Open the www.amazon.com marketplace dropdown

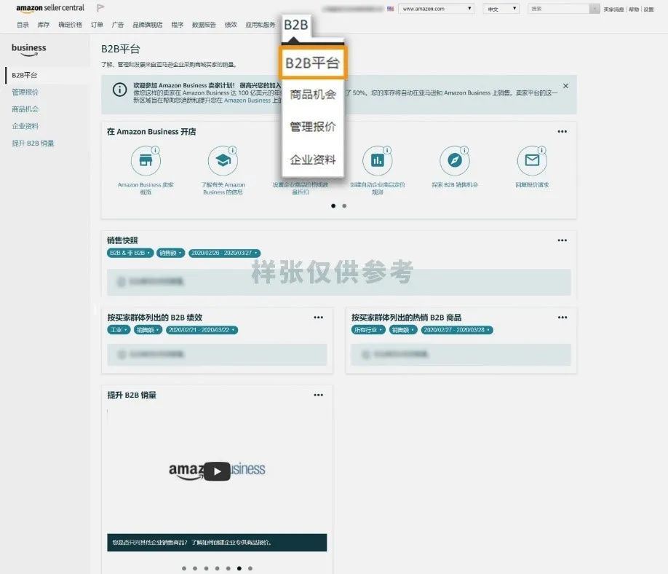(x=437, y=9)
